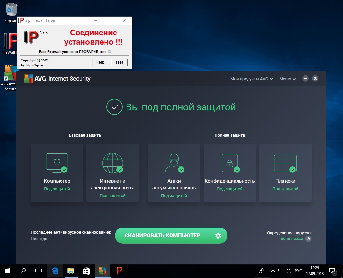Image resolution: width=343 pixels, height=278 pixels.
Task: Open scan settings gear icon
Action: (x=218, y=236)
